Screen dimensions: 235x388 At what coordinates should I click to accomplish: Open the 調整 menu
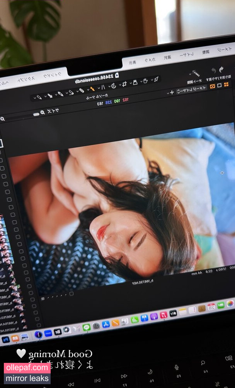point(206,52)
